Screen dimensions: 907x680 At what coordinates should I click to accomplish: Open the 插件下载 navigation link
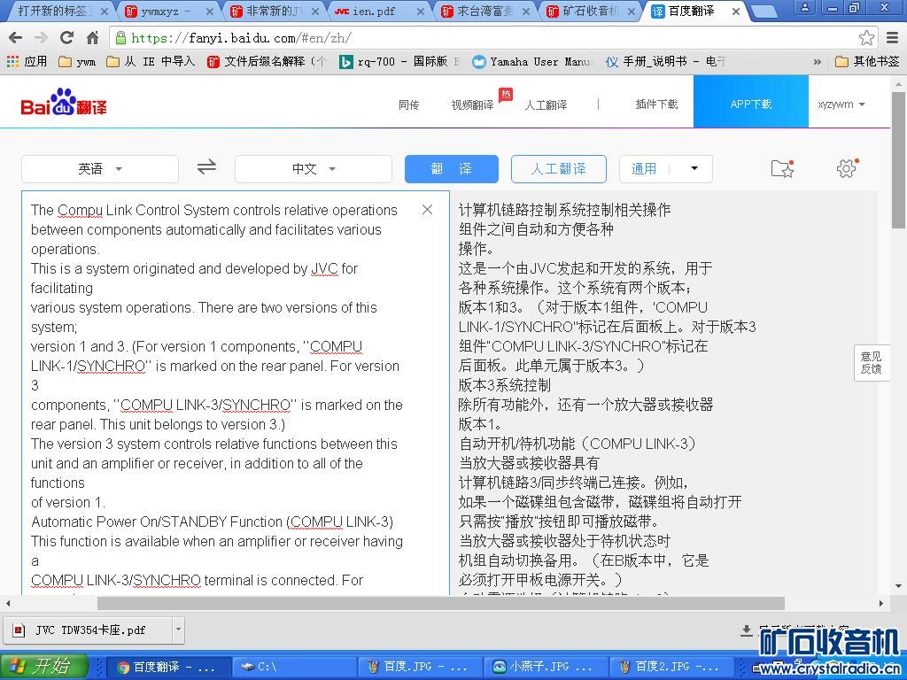[656, 104]
